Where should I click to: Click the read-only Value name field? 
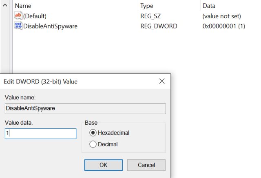tap(85, 108)
